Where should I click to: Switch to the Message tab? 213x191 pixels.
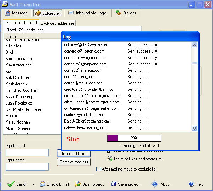(x=16, y=13)
